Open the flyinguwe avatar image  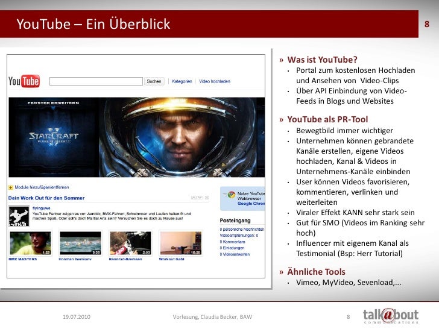coord(19,216)
